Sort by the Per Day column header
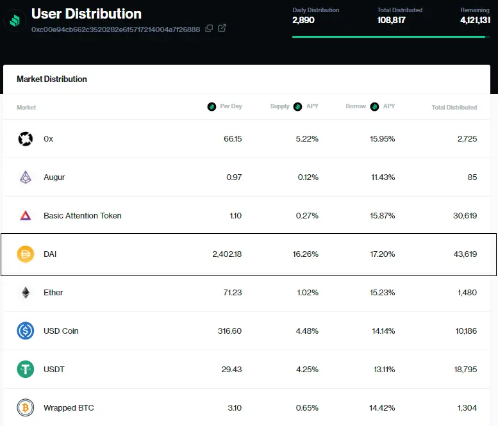Viewport: 498px width, 426px height. [x=224, y=106]
